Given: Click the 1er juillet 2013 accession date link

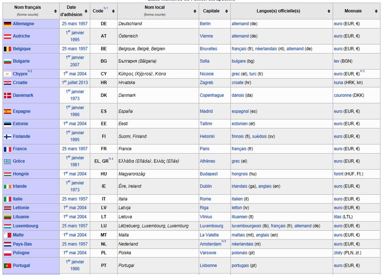Looking at the screenshot, I should [x=75, y=83].
